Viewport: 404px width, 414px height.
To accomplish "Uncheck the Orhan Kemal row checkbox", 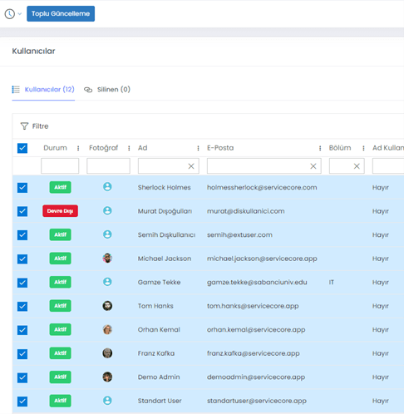I will pos(22,330).
